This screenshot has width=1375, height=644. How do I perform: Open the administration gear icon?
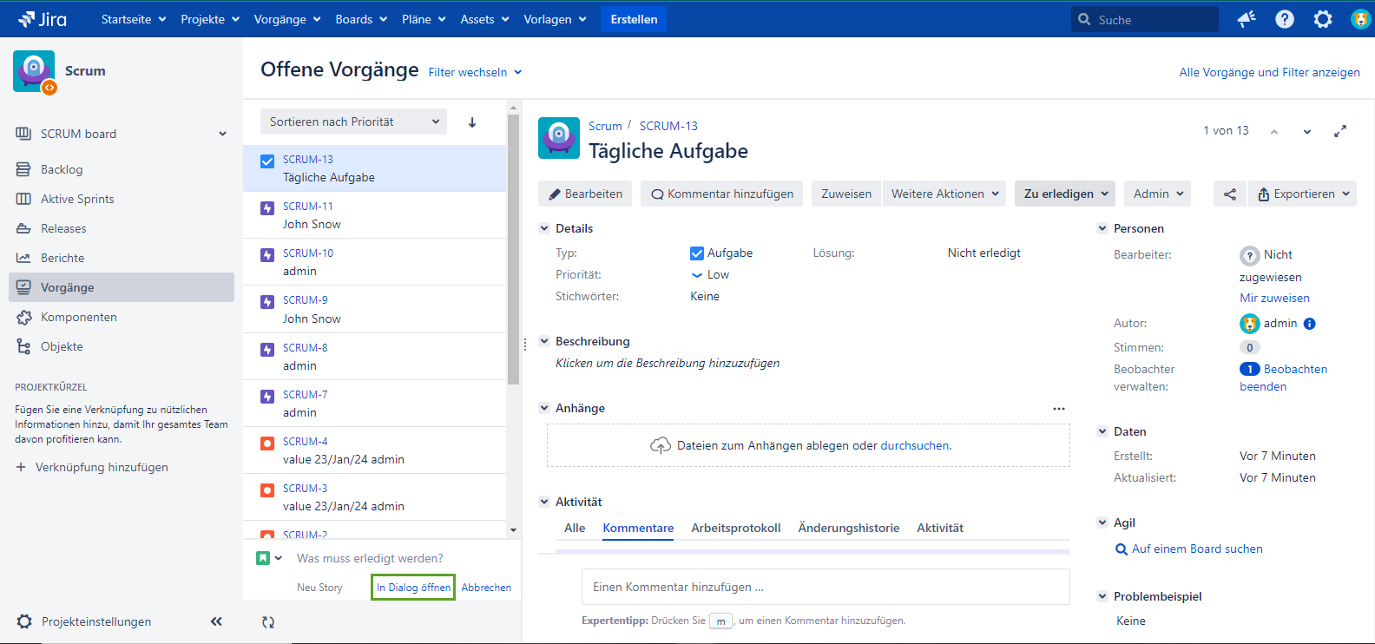pyautogui.click(x=1323, y=19)
